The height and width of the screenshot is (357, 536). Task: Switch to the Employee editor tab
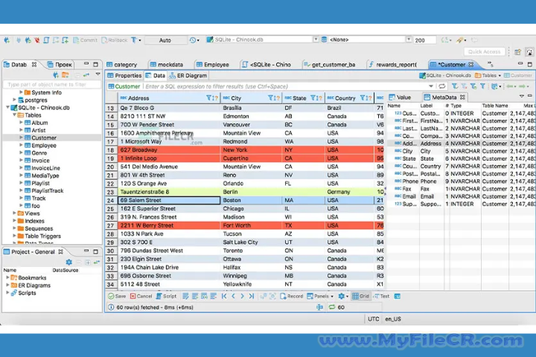coord(213,65)
